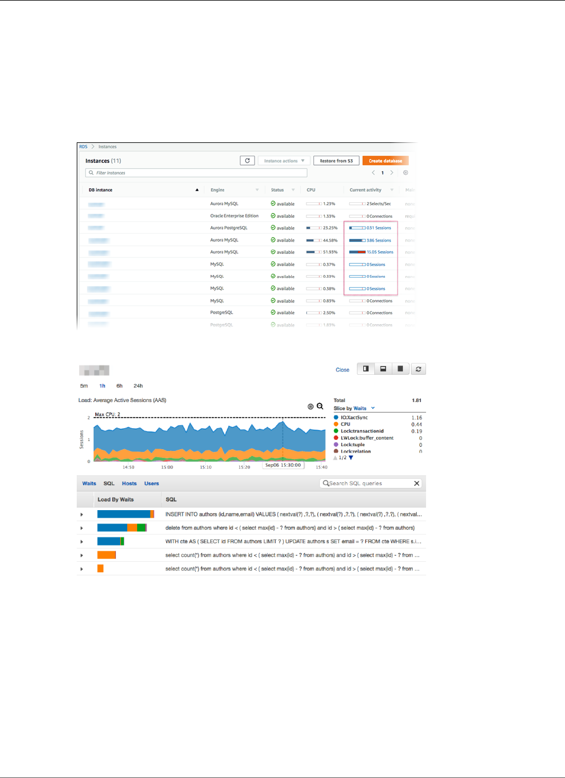Screen dimensions: 565x778
Task: Select the 6h time range
Action: [119, 386]
